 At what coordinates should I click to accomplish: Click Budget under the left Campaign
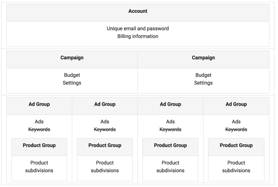[72, 75]
